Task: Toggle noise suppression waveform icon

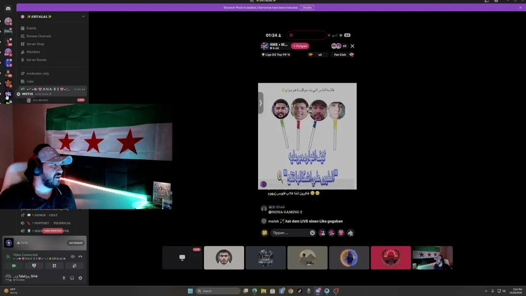Action: click(x=73, y=257)
